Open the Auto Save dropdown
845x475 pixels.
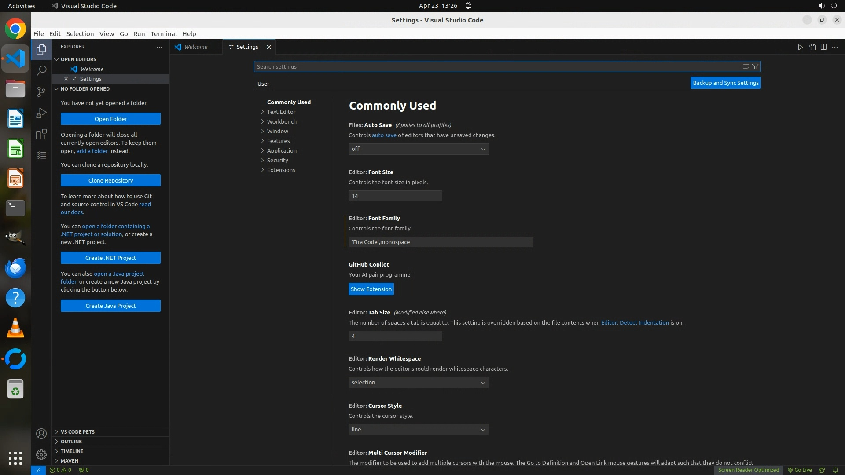click(419, 149)
